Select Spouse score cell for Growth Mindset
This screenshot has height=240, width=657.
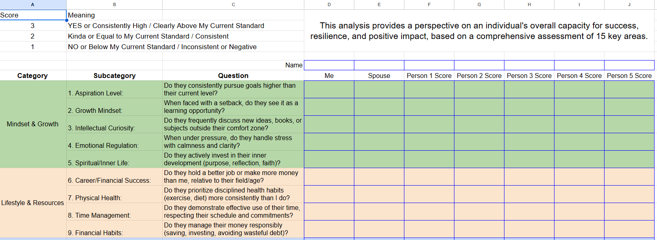point(379,107)
